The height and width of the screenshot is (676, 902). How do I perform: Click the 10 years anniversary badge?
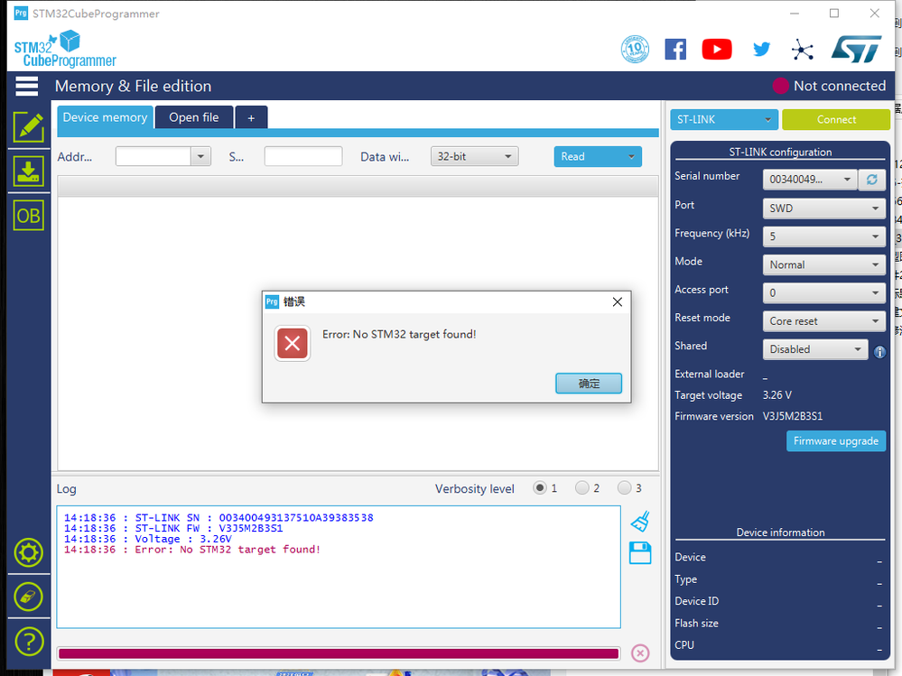click(635, 49)
